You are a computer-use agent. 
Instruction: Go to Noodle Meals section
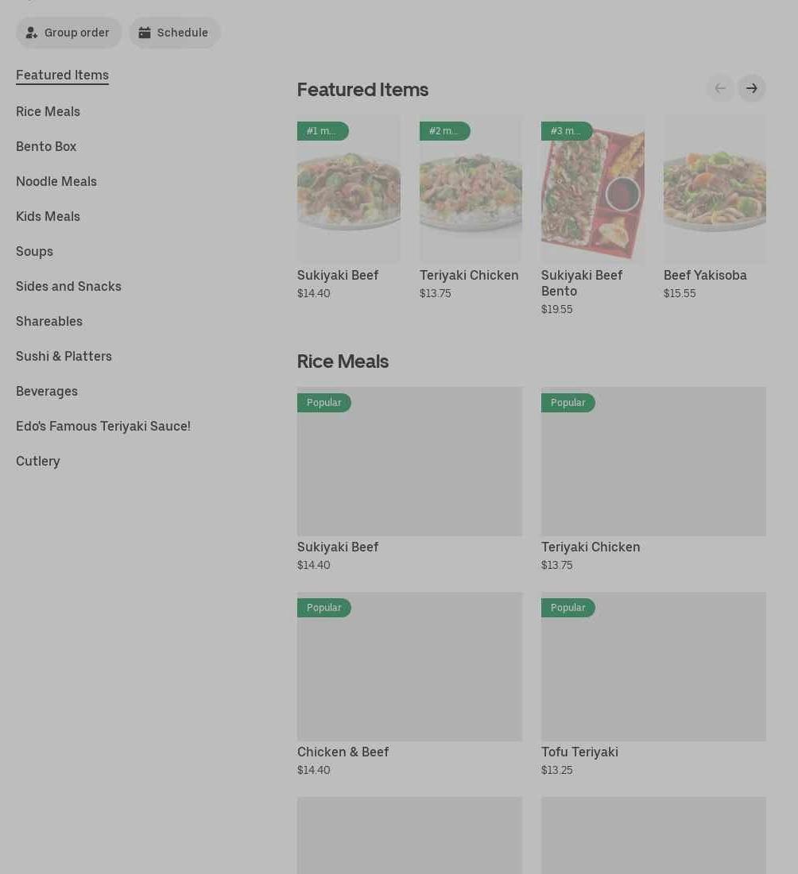point(56,181)
